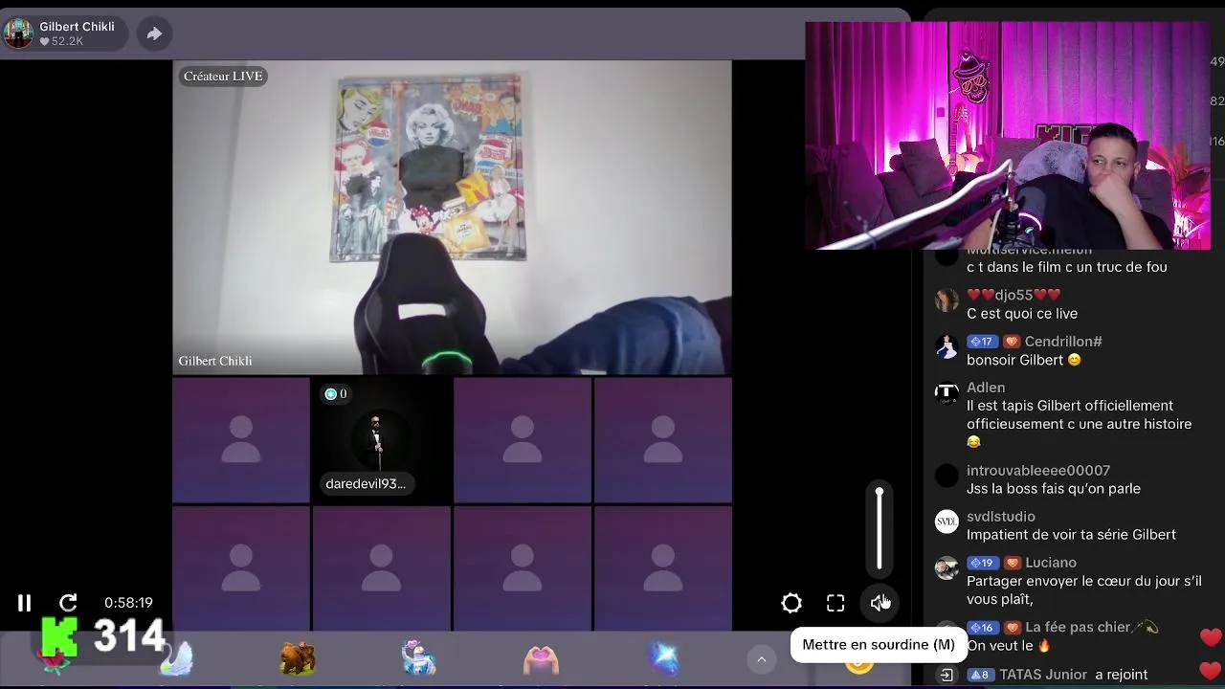Send the blue galaxy sparkle gift
The height and width of the screenshot is (689, 1225).
pyautogui.click(x=662, y=659)
